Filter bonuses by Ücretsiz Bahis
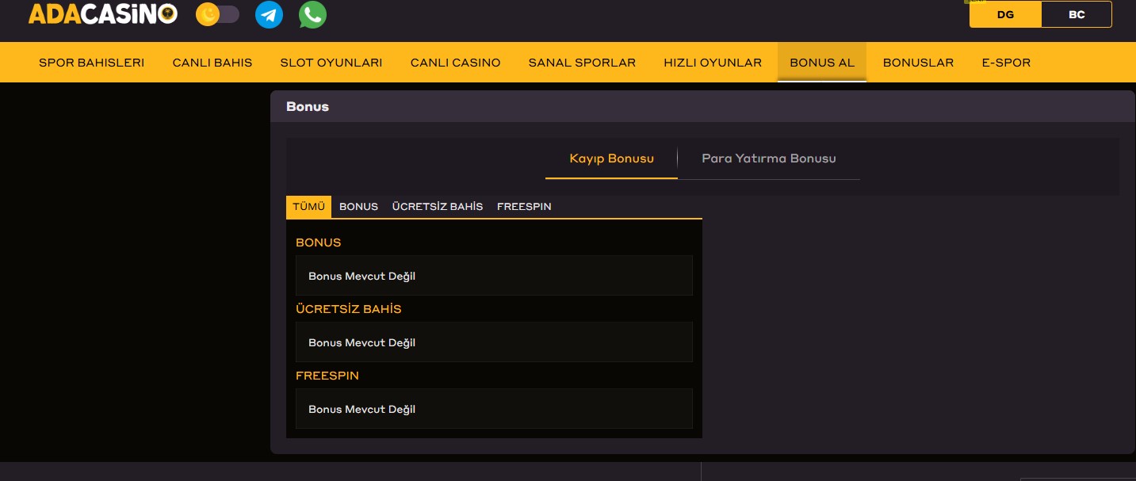 [437, 206]
